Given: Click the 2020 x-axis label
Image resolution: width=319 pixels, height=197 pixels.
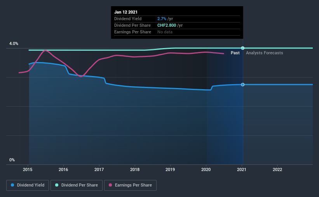Looking at the screenshot, I should [x=206, y=169].
